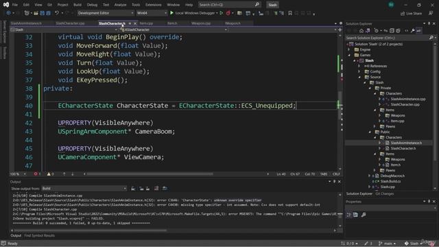Toggle Word Wrap in Output panel
The height and width of the screenshot is (247, 439).
click(165, 189)
